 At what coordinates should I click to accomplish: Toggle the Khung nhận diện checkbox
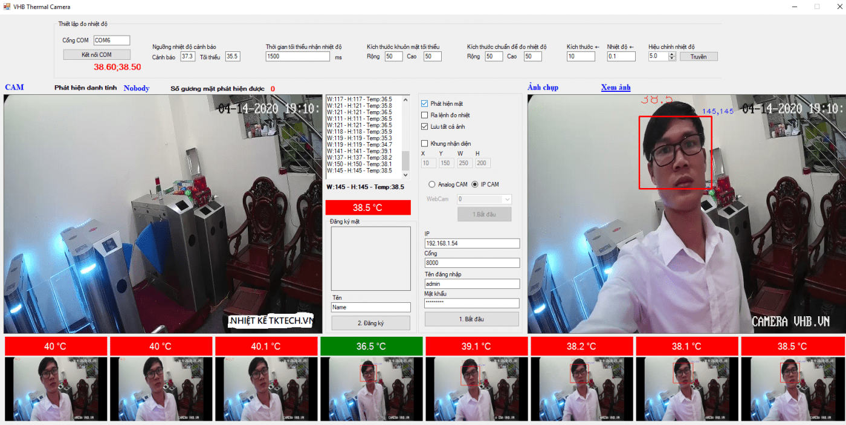click(x=424, y=144)
